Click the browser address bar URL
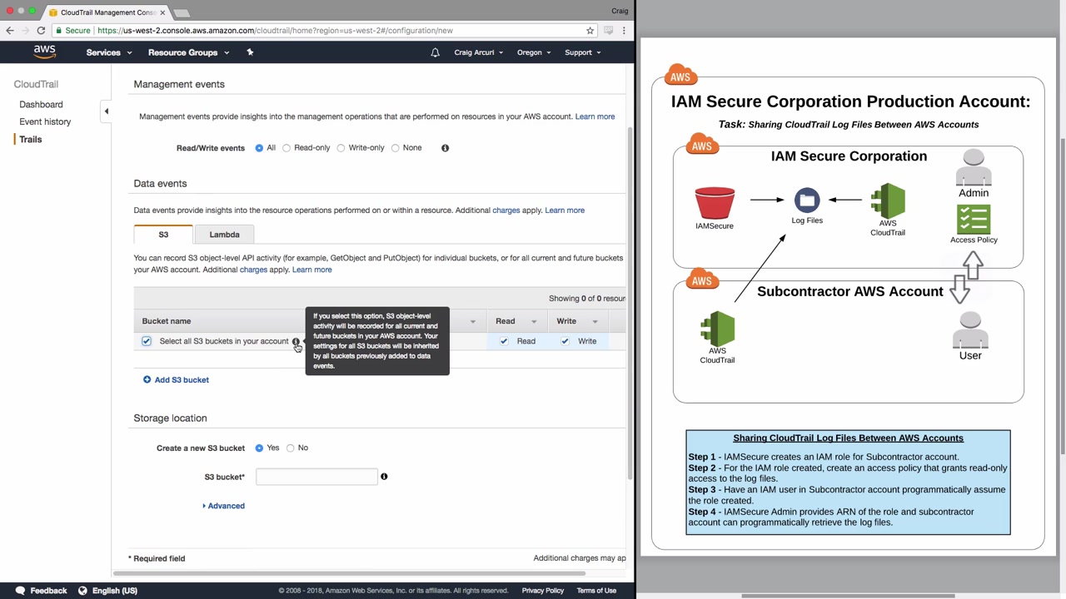The image size is (1066, 599). pyautogui.click(x=275, y=31)
